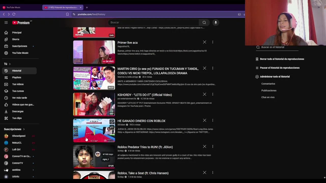Add Roblox video to queue icon
Screen dimensions: 326x183
112,128
